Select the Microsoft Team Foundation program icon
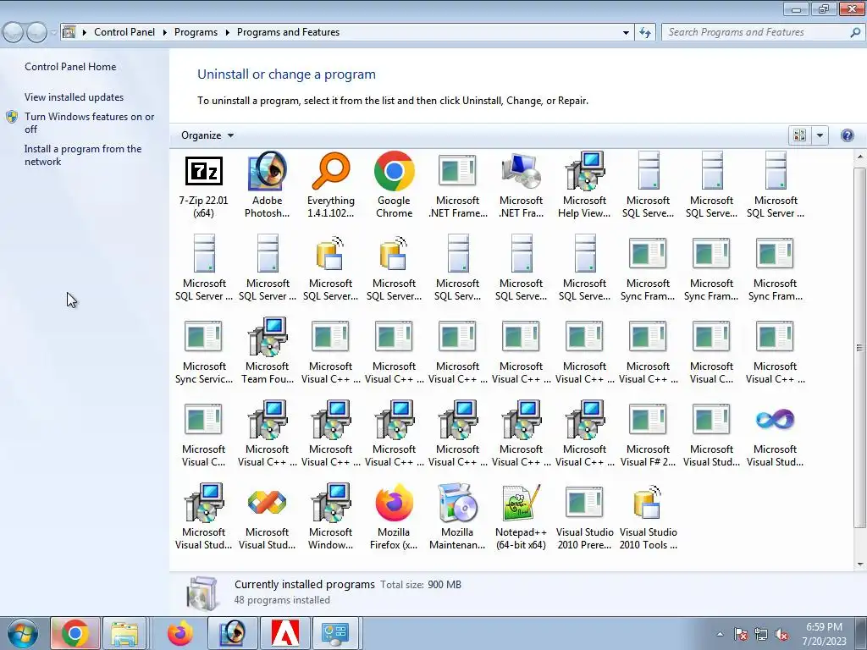Image resolution: width=867 pixels, height=650 pixels. pyautogui.click(x=267, y=351)
